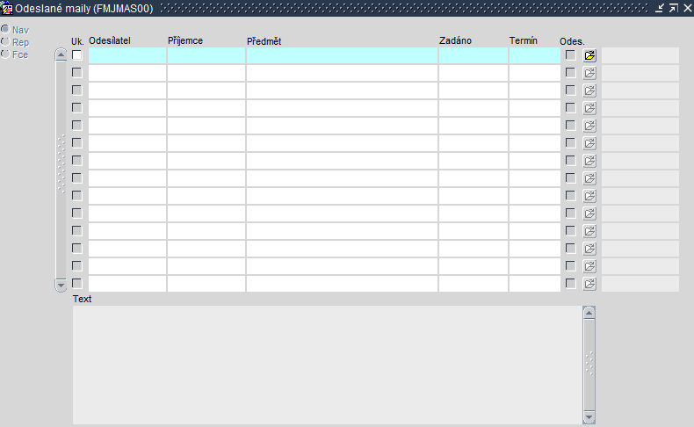Screen dimensions: 694x427
Task: Click the Odesílatel column header
Action: tap(109, 40)
